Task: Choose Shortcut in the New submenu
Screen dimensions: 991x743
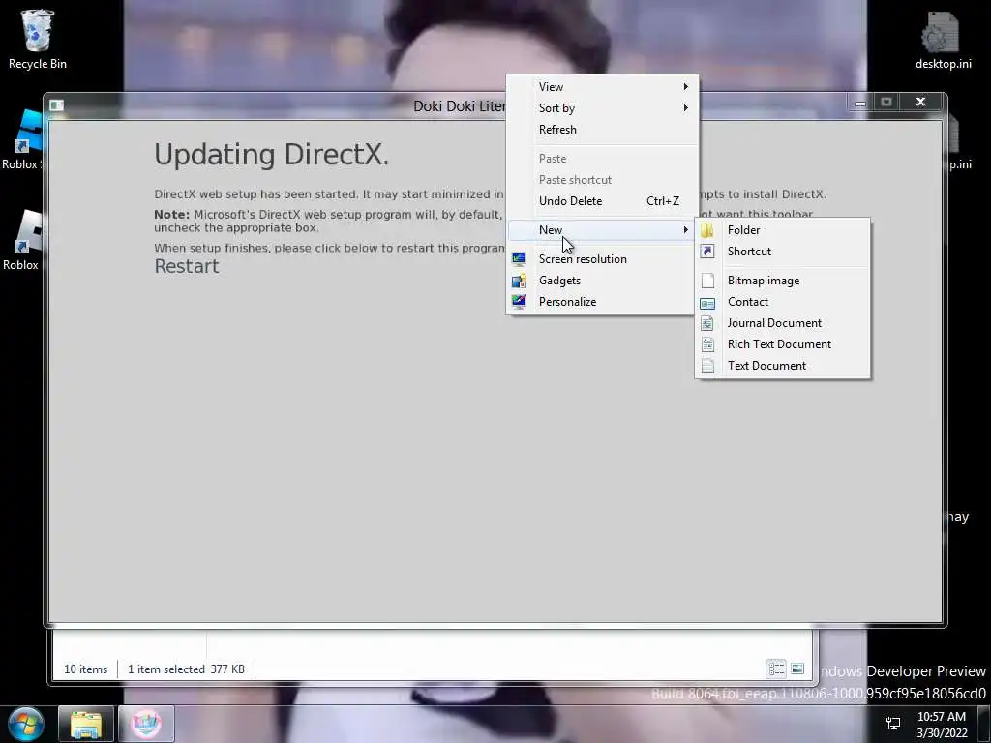Action: (x=782, y=252)
